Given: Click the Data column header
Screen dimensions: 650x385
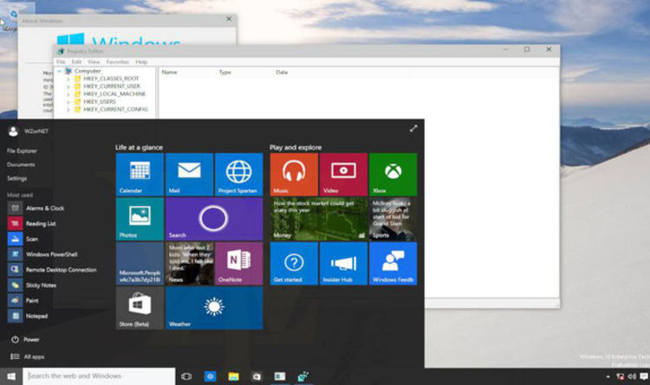Looking at the screenshot, I should [282, 73].
